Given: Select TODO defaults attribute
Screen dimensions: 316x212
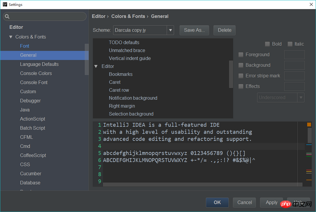Looking at the screenshot, I should 124,43.
